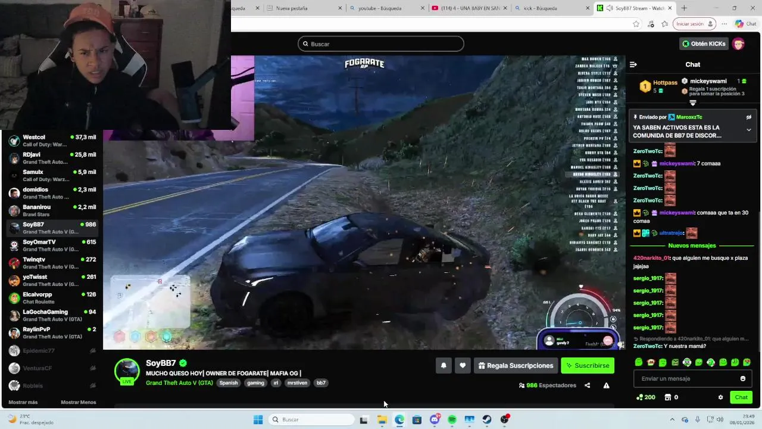Open Task View on the taskbar

pos(364,419)
